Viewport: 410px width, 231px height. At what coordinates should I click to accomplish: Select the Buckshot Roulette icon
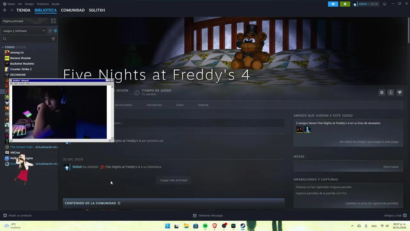pos(7,64)
